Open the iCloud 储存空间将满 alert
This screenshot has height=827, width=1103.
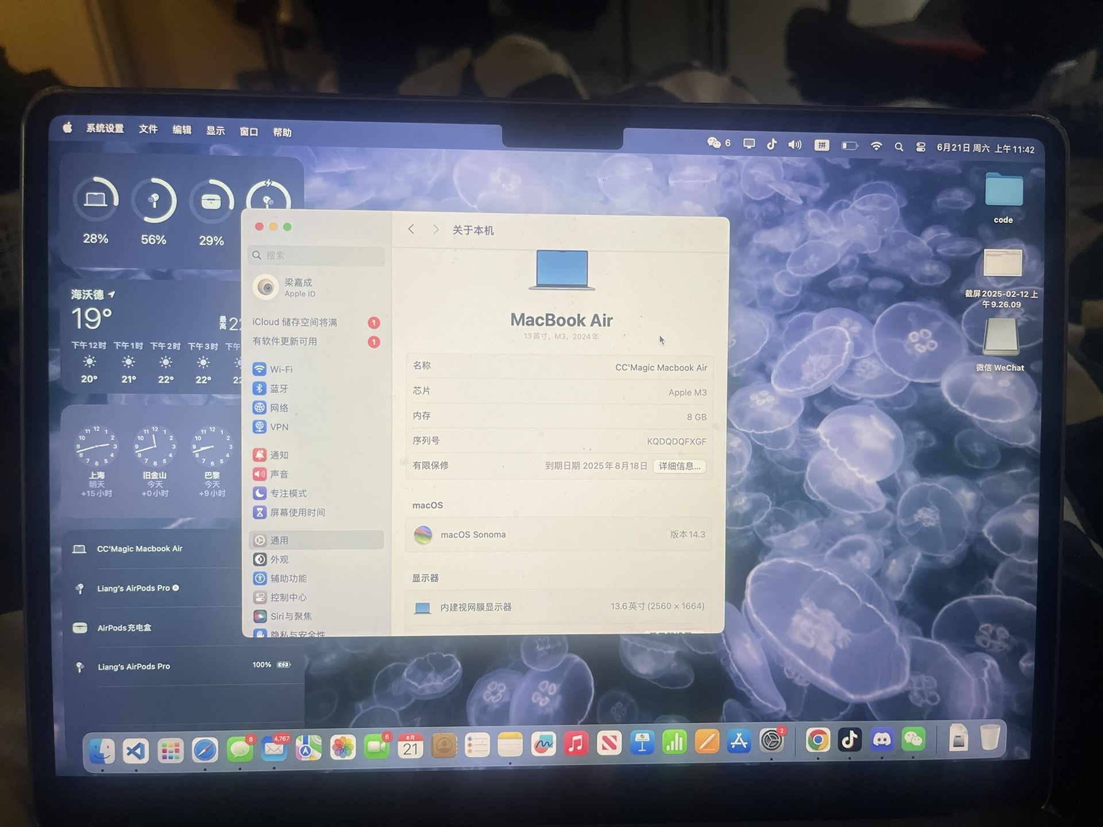(x=317, y=322)
